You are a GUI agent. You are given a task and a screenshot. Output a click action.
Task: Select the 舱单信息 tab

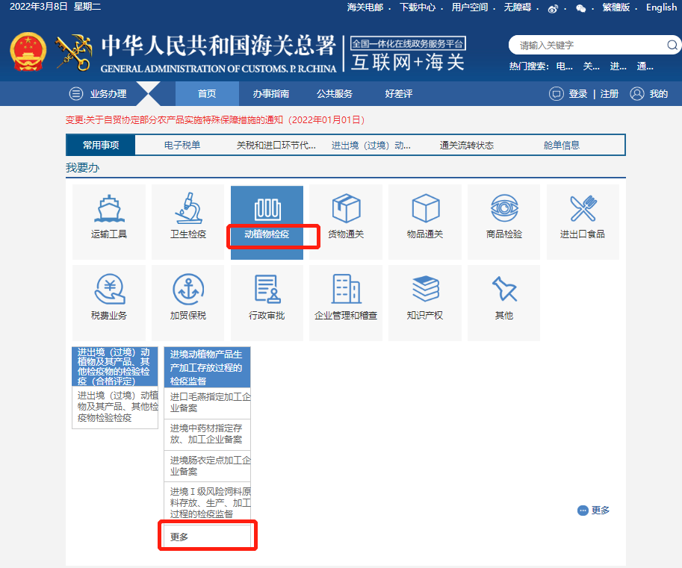tap(562, 146)
